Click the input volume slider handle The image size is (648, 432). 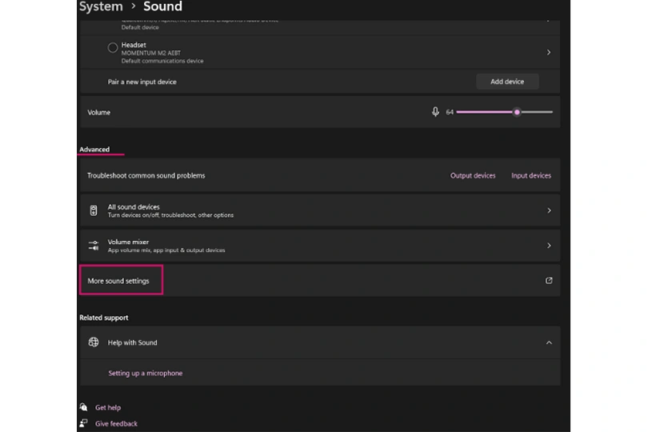517,112
